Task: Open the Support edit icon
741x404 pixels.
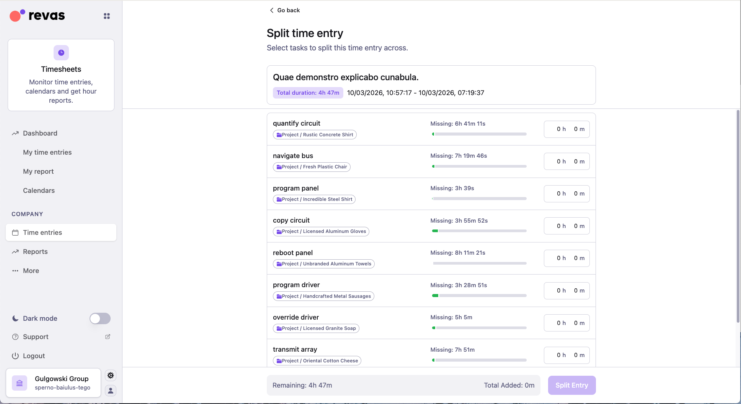Action: pos(108,337)
